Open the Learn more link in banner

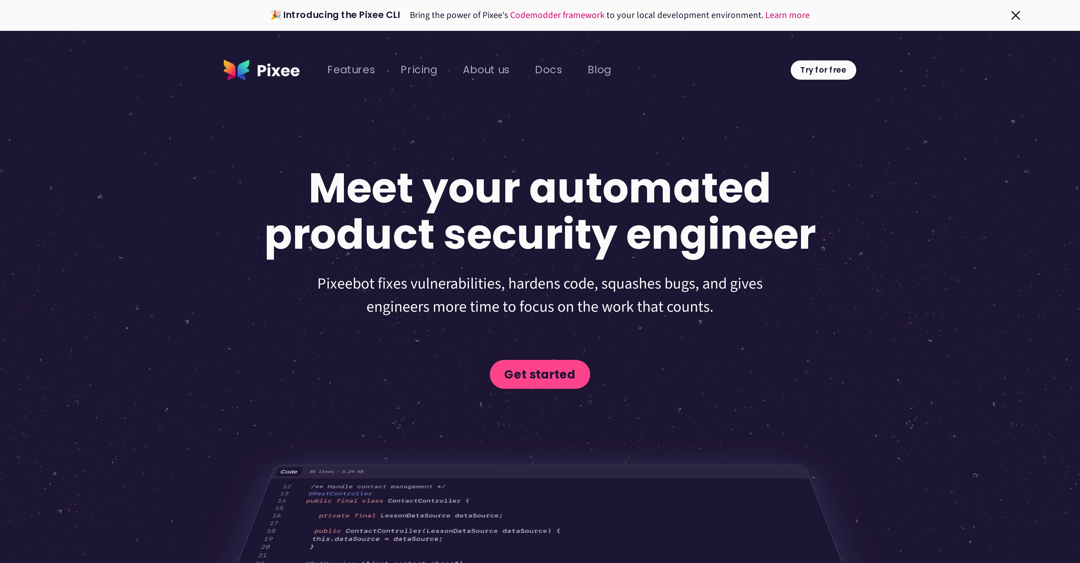click(x=788, y=15)
